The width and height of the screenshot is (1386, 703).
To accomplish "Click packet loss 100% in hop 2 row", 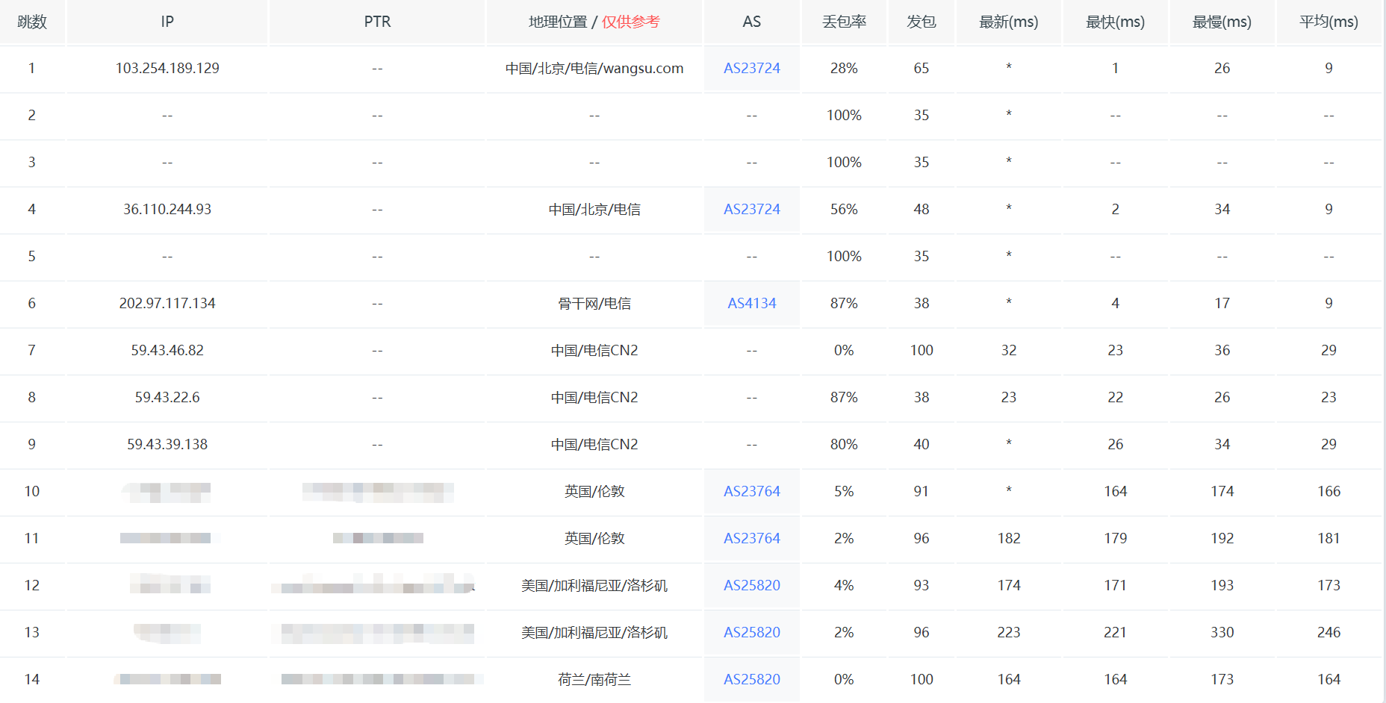I will tap(844, 115).
